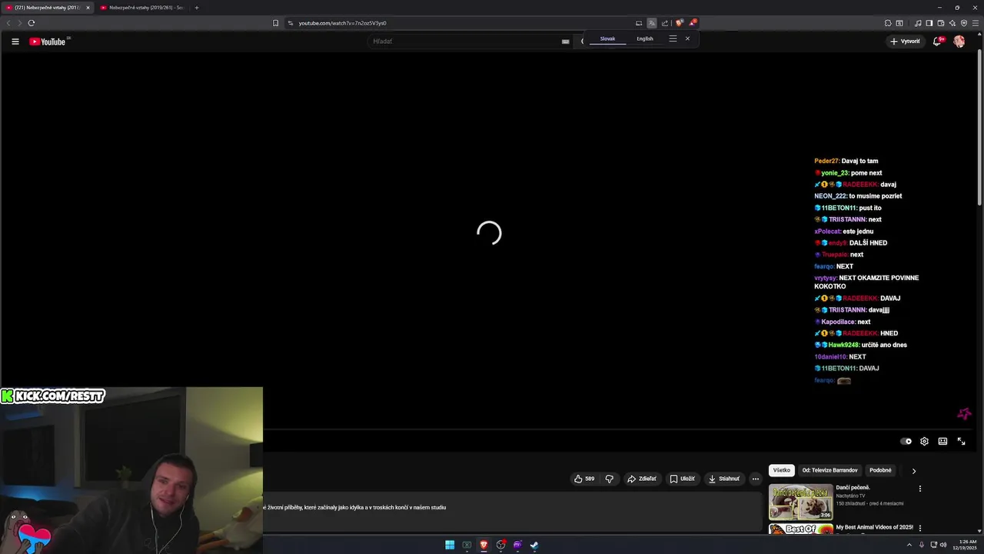Click the share icon in address bar
Screen dimensions: 984x554
[665, 23]
